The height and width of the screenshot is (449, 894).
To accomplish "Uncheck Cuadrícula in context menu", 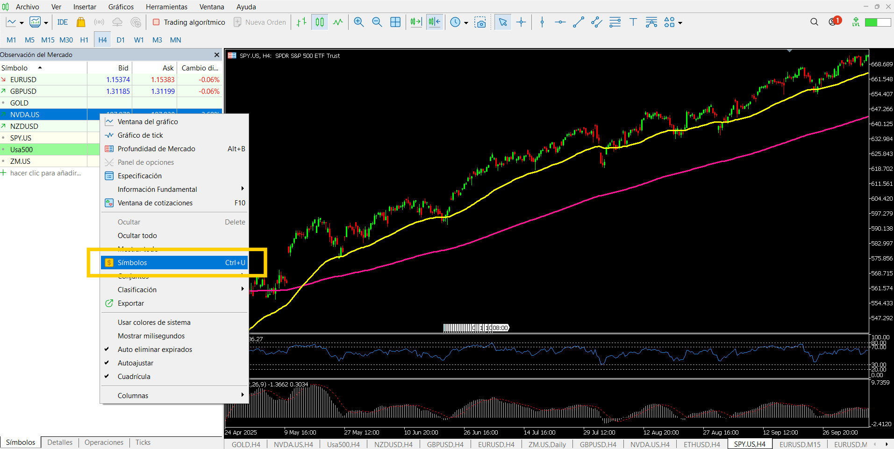I will point(134,377).
